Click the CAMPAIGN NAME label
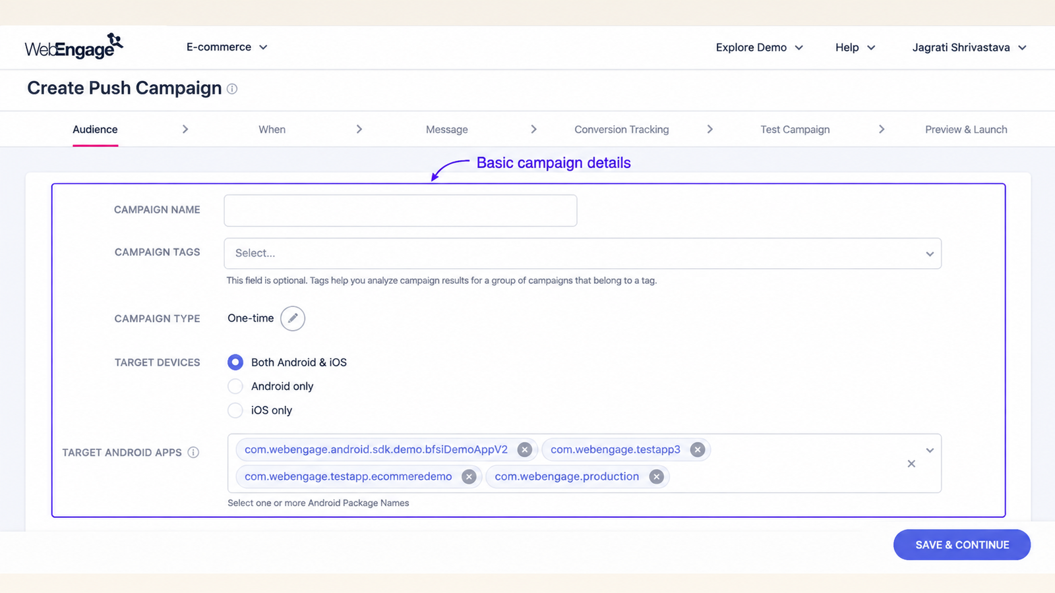Screen dimensions: 1055x593 [157, 210]
